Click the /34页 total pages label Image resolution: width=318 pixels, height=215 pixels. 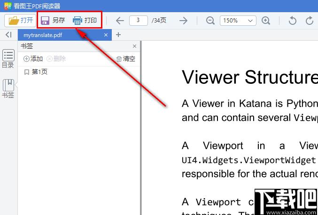click(x=159, y=21)
